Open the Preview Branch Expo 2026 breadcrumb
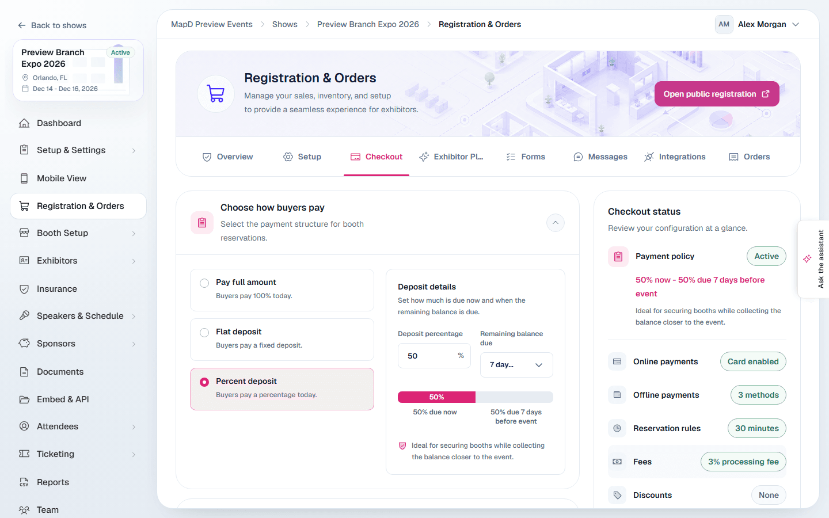 pyautogui.click(x=368, y=24)
